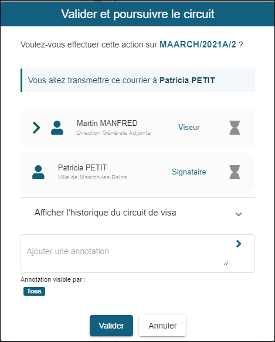
Task: Click the annotation textarea resize handle
Action: pos(226,263)
